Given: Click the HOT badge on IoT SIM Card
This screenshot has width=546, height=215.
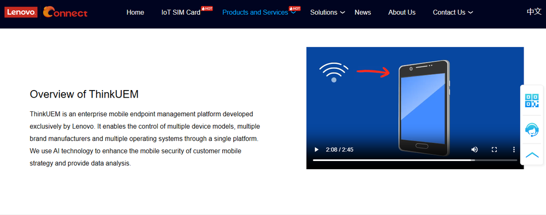Looking at the screenshot, I should [207, 8].
